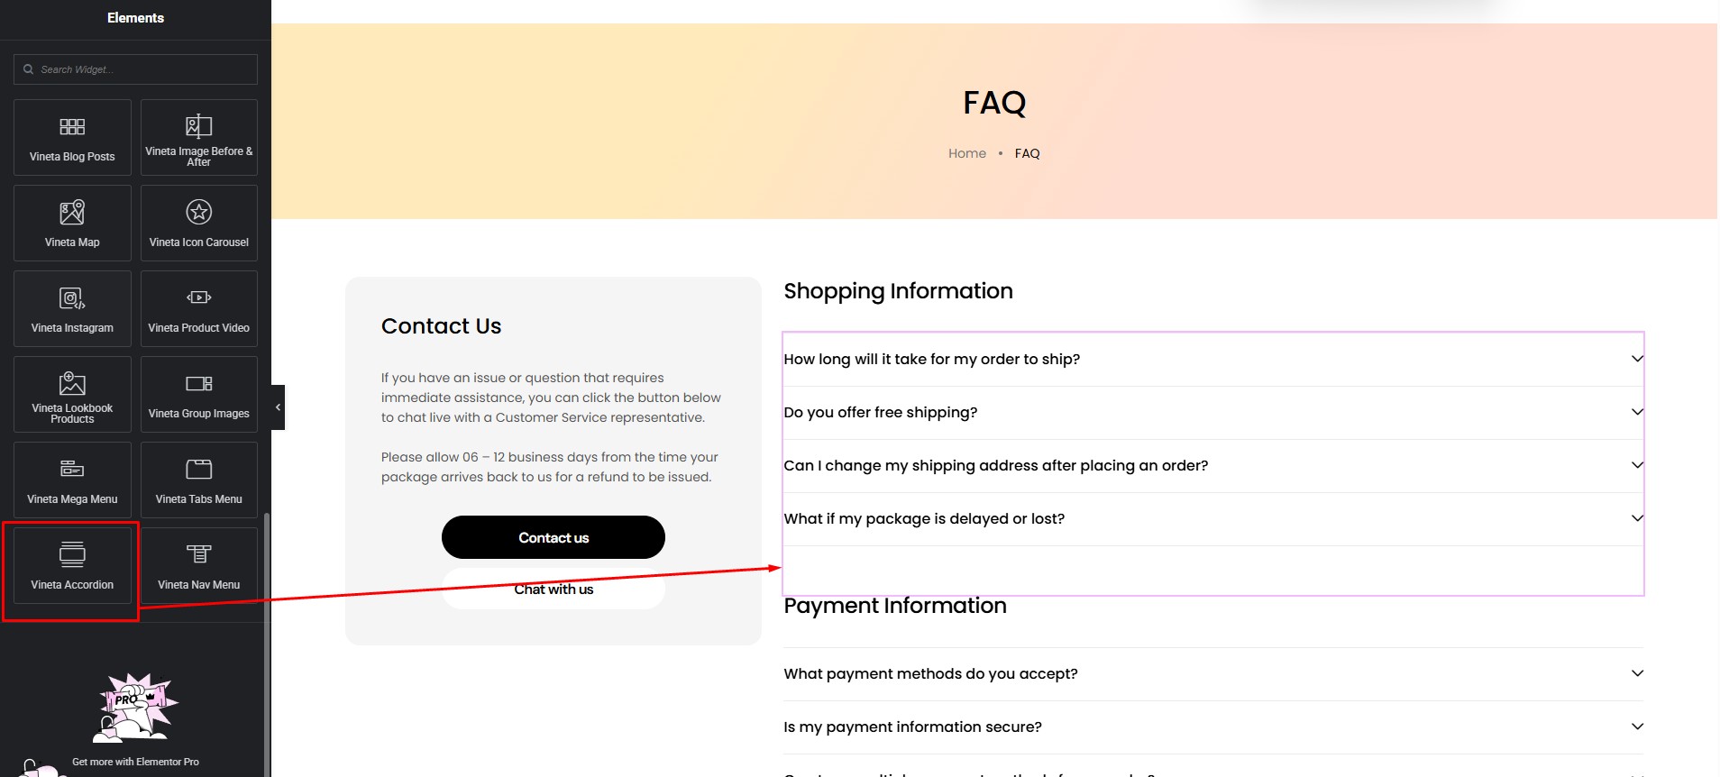1720x777 pixels.
Task: Click the Vineta Instagram widget
Action: click(72, 308)
